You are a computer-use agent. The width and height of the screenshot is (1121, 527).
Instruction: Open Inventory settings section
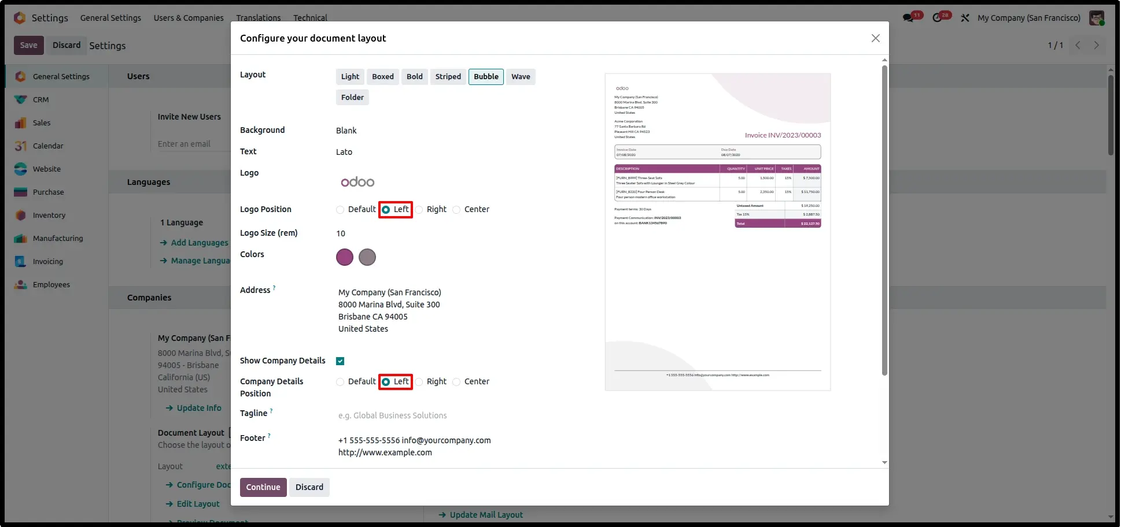(57, 215)
